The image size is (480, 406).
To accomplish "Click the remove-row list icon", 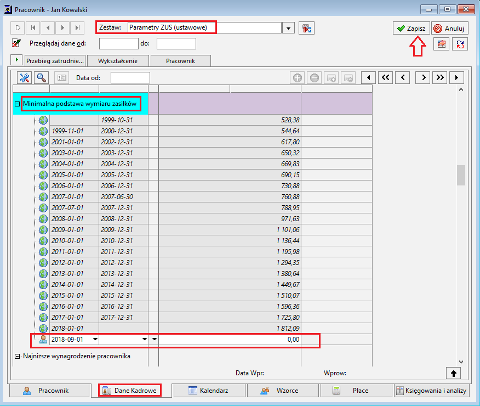I will click(348, 78).
